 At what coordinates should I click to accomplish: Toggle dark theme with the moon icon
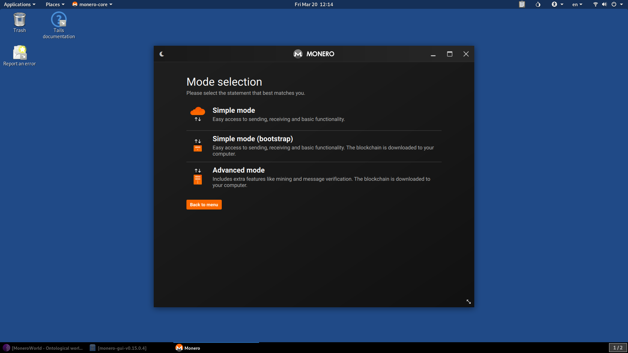coord(162,54)
